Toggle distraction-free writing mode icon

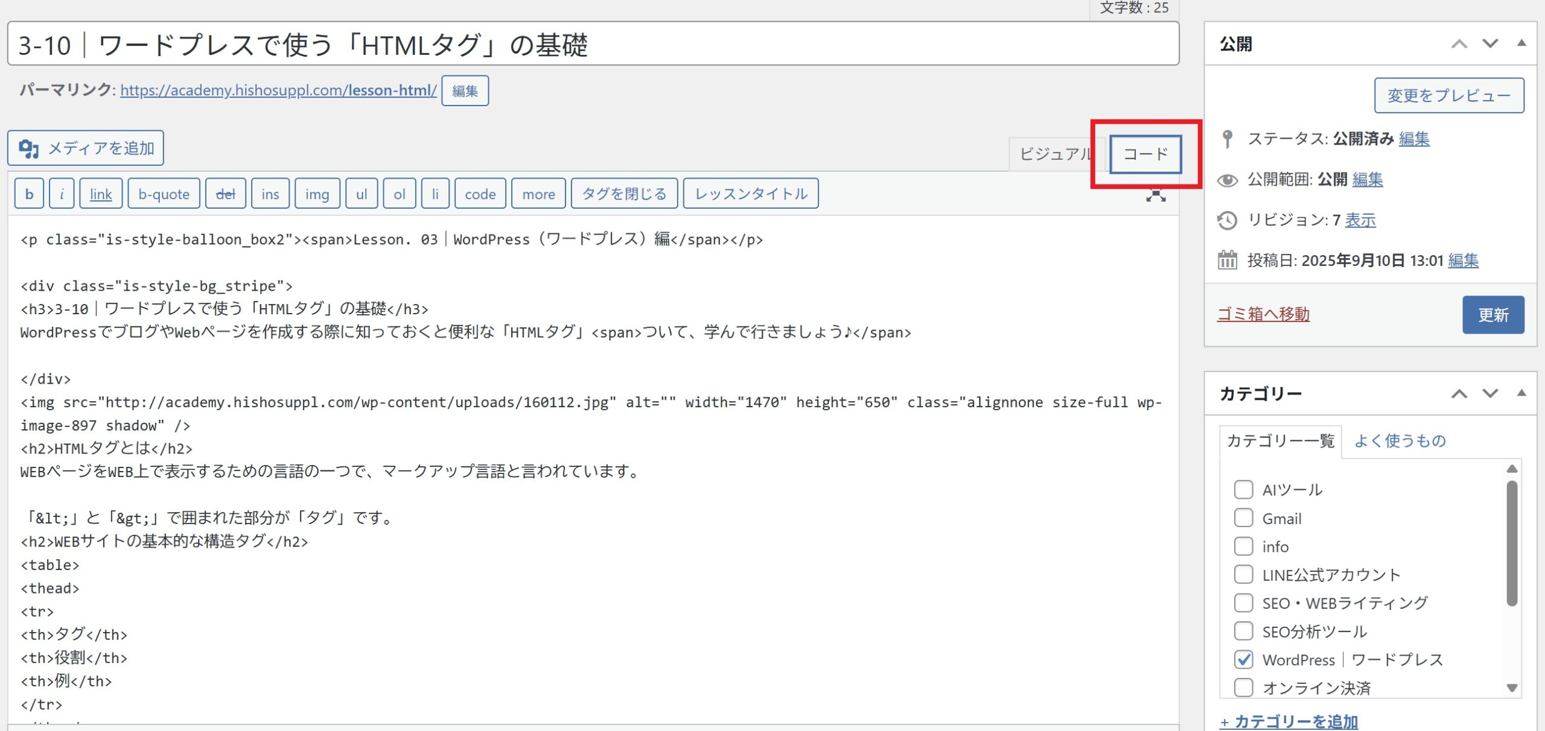click(1155, 195)
